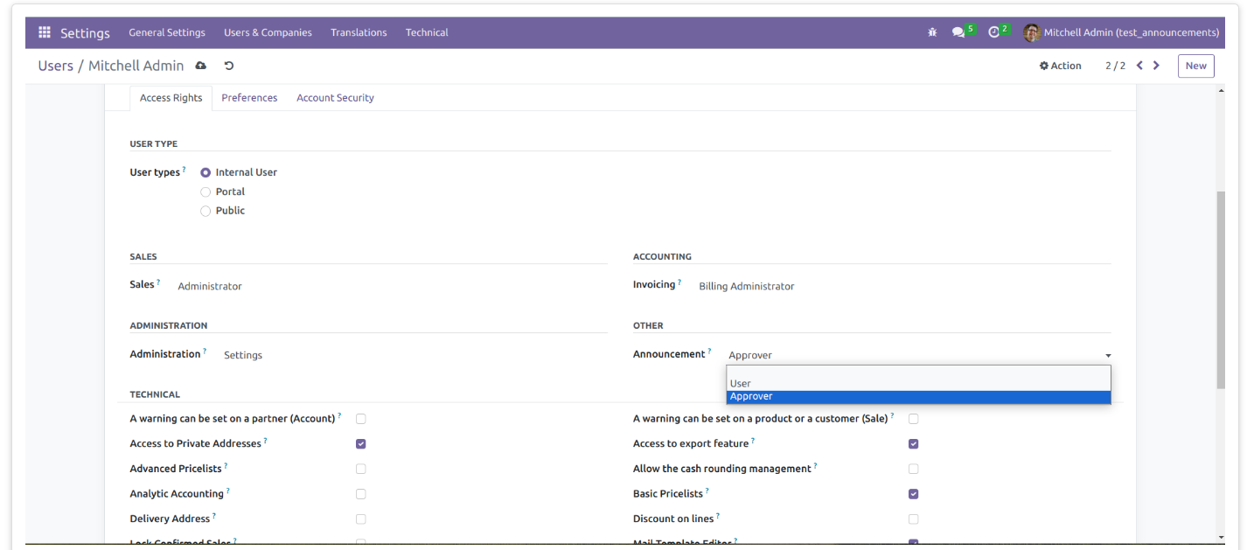Switch to the Preferences tab

coord(249,98)
